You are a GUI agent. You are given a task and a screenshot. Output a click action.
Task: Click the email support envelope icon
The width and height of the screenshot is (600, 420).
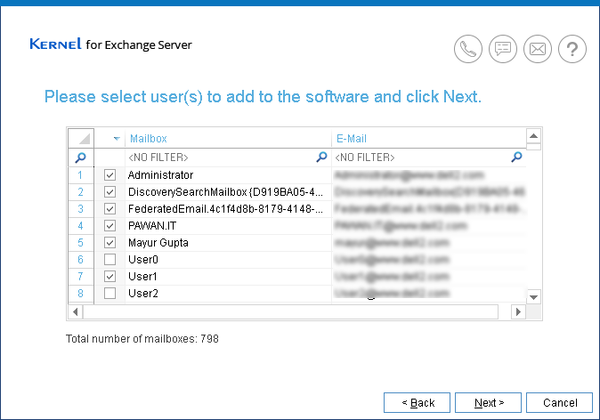[x=538, y=49]
